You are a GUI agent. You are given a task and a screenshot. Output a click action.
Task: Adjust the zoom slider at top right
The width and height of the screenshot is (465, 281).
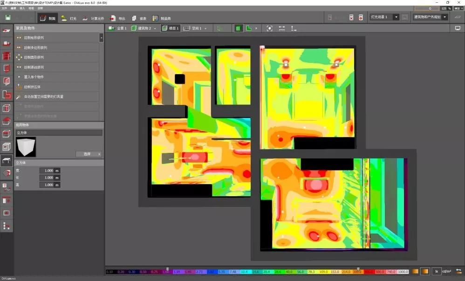pyautogui.click(x=430, y=8)
